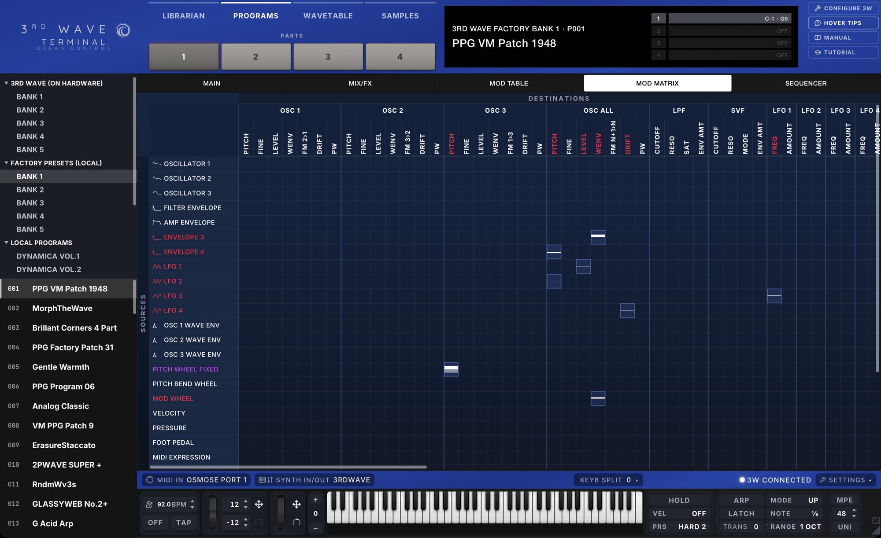Click the Settings wrench icon
The height and width of the screenshot is (538, 881).
pos(822,480)
